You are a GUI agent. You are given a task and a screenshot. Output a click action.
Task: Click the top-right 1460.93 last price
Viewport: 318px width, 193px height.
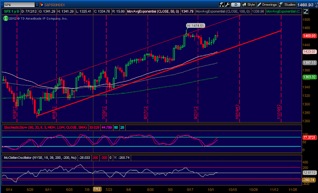[x=305, y=4]
